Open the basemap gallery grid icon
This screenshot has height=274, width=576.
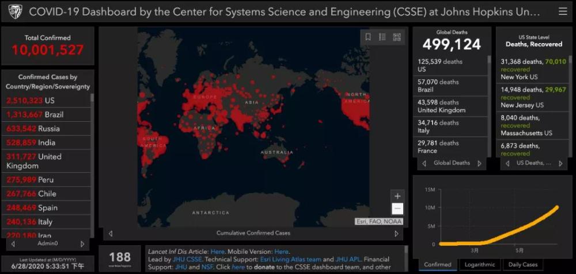(397, 37)
